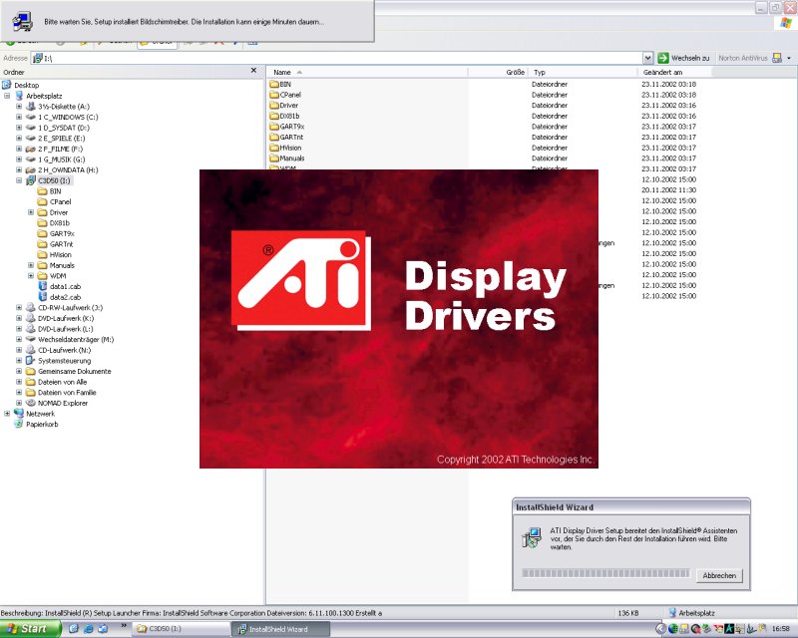Select Dateien von Familie folder
The width and height of the screenshot is (798, 638).
click(61, 392)
